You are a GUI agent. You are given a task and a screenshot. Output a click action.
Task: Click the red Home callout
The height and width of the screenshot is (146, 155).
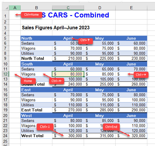[28, 81]
